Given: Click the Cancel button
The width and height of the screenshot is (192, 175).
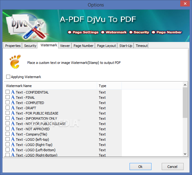Looking at the screenshot, I should 173,167.
